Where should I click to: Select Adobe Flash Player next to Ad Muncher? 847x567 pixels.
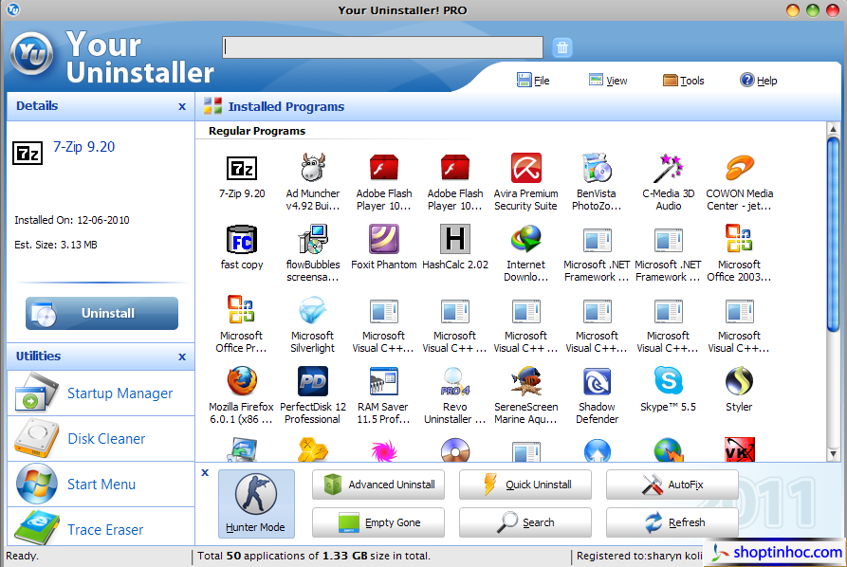(384, 168)
